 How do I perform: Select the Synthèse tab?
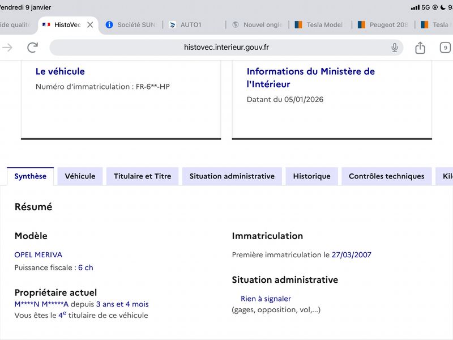tap(31, 176)
